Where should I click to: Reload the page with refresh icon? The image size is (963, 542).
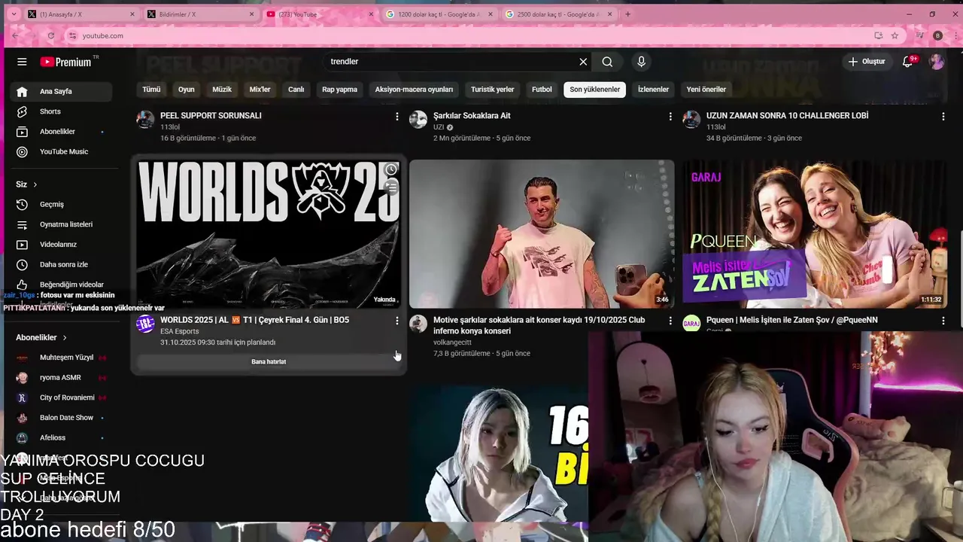(x=51, y=35)
